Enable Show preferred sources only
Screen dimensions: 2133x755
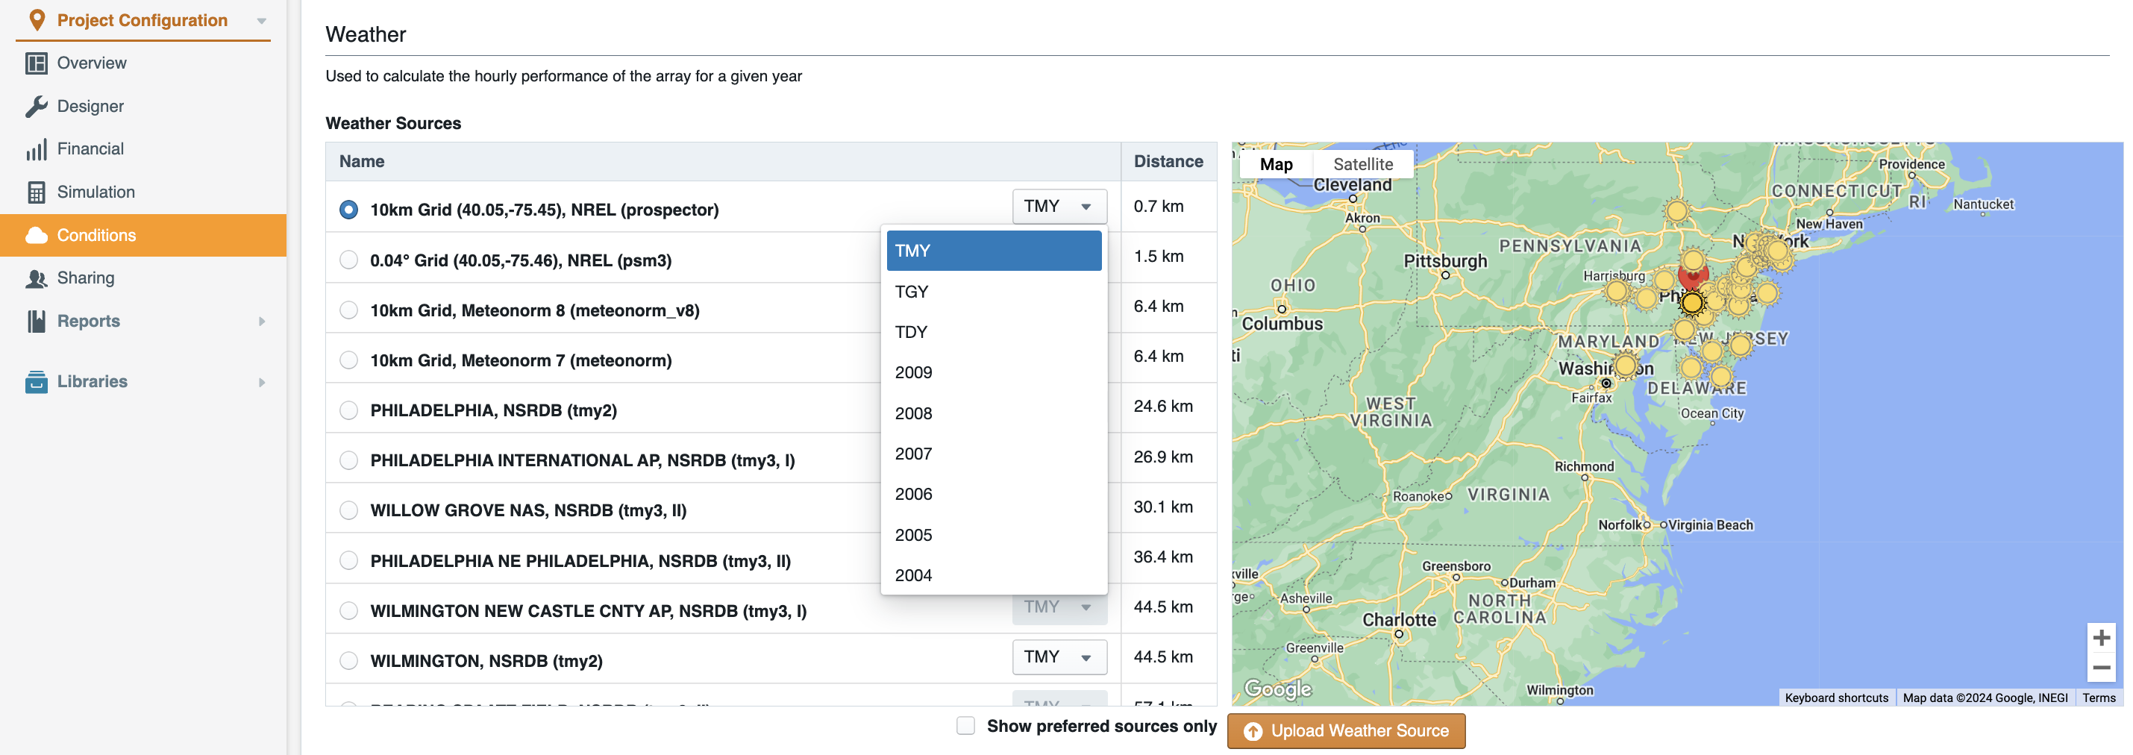pos(965,725)
